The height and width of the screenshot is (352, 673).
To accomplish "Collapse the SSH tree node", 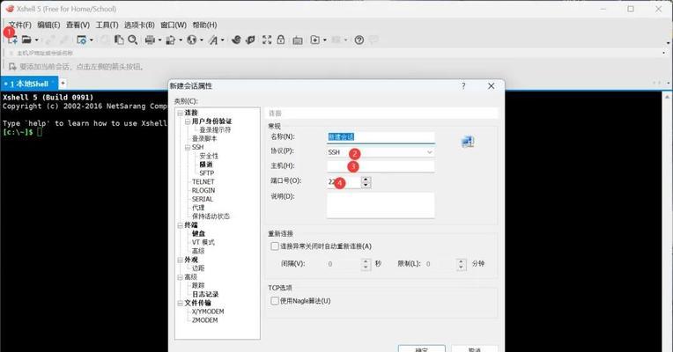I will [187, 147].
